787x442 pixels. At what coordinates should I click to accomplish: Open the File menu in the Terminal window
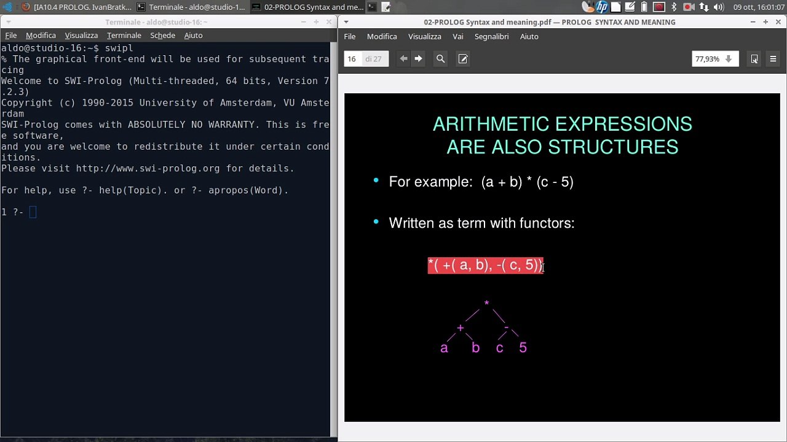click(x=11, y=35)
